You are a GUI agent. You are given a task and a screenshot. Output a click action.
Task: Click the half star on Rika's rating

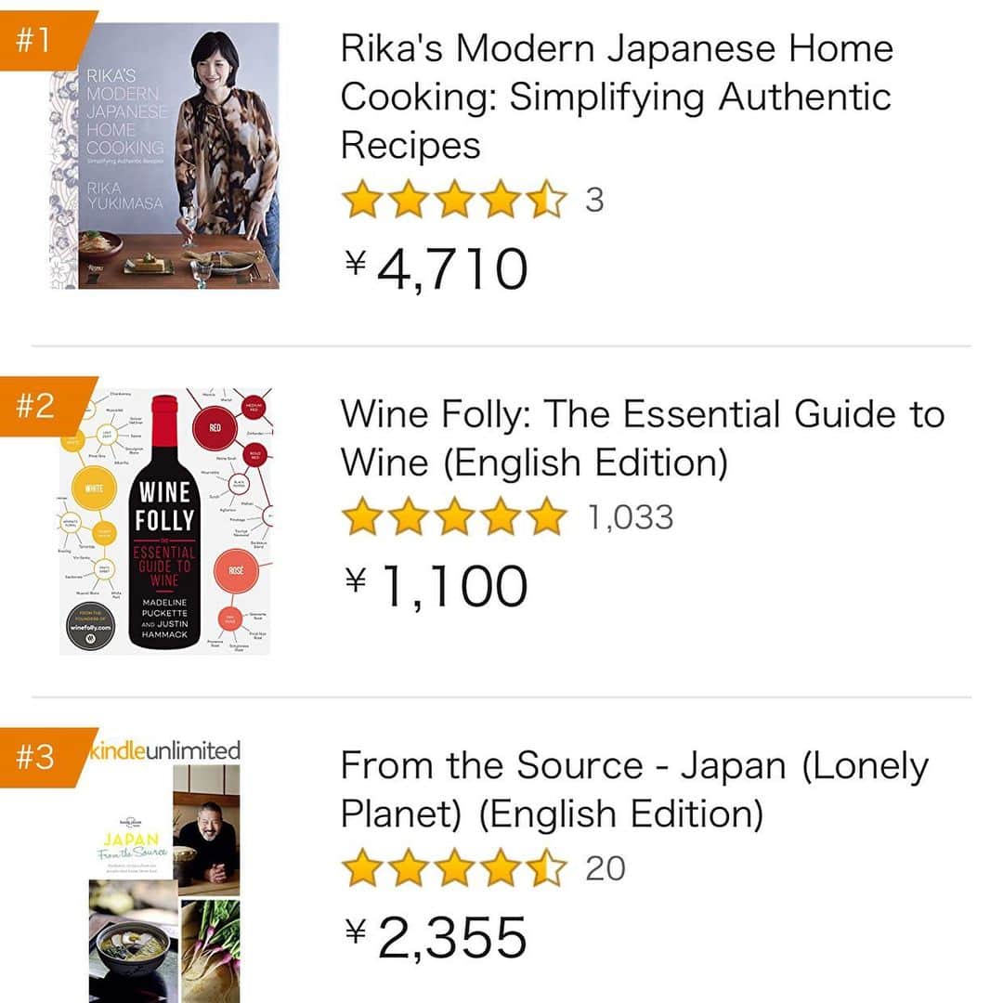click(547, 200)
